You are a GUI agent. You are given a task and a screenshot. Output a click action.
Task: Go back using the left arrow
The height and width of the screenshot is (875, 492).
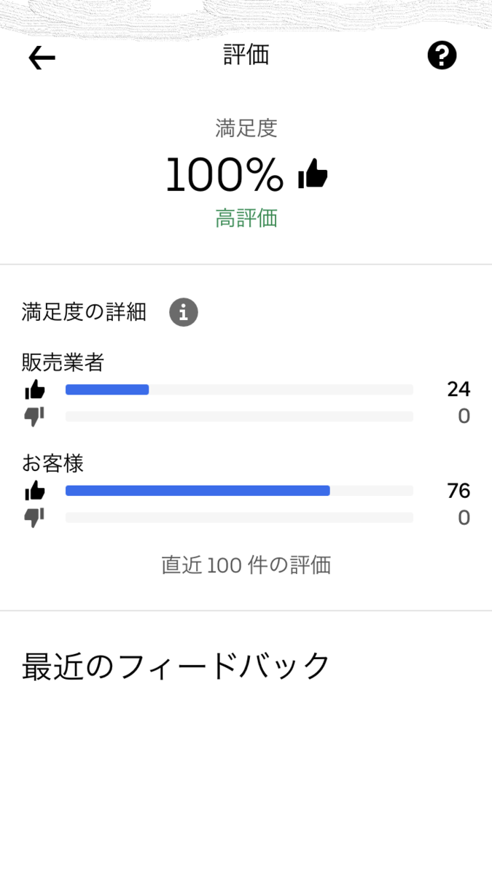42,58
